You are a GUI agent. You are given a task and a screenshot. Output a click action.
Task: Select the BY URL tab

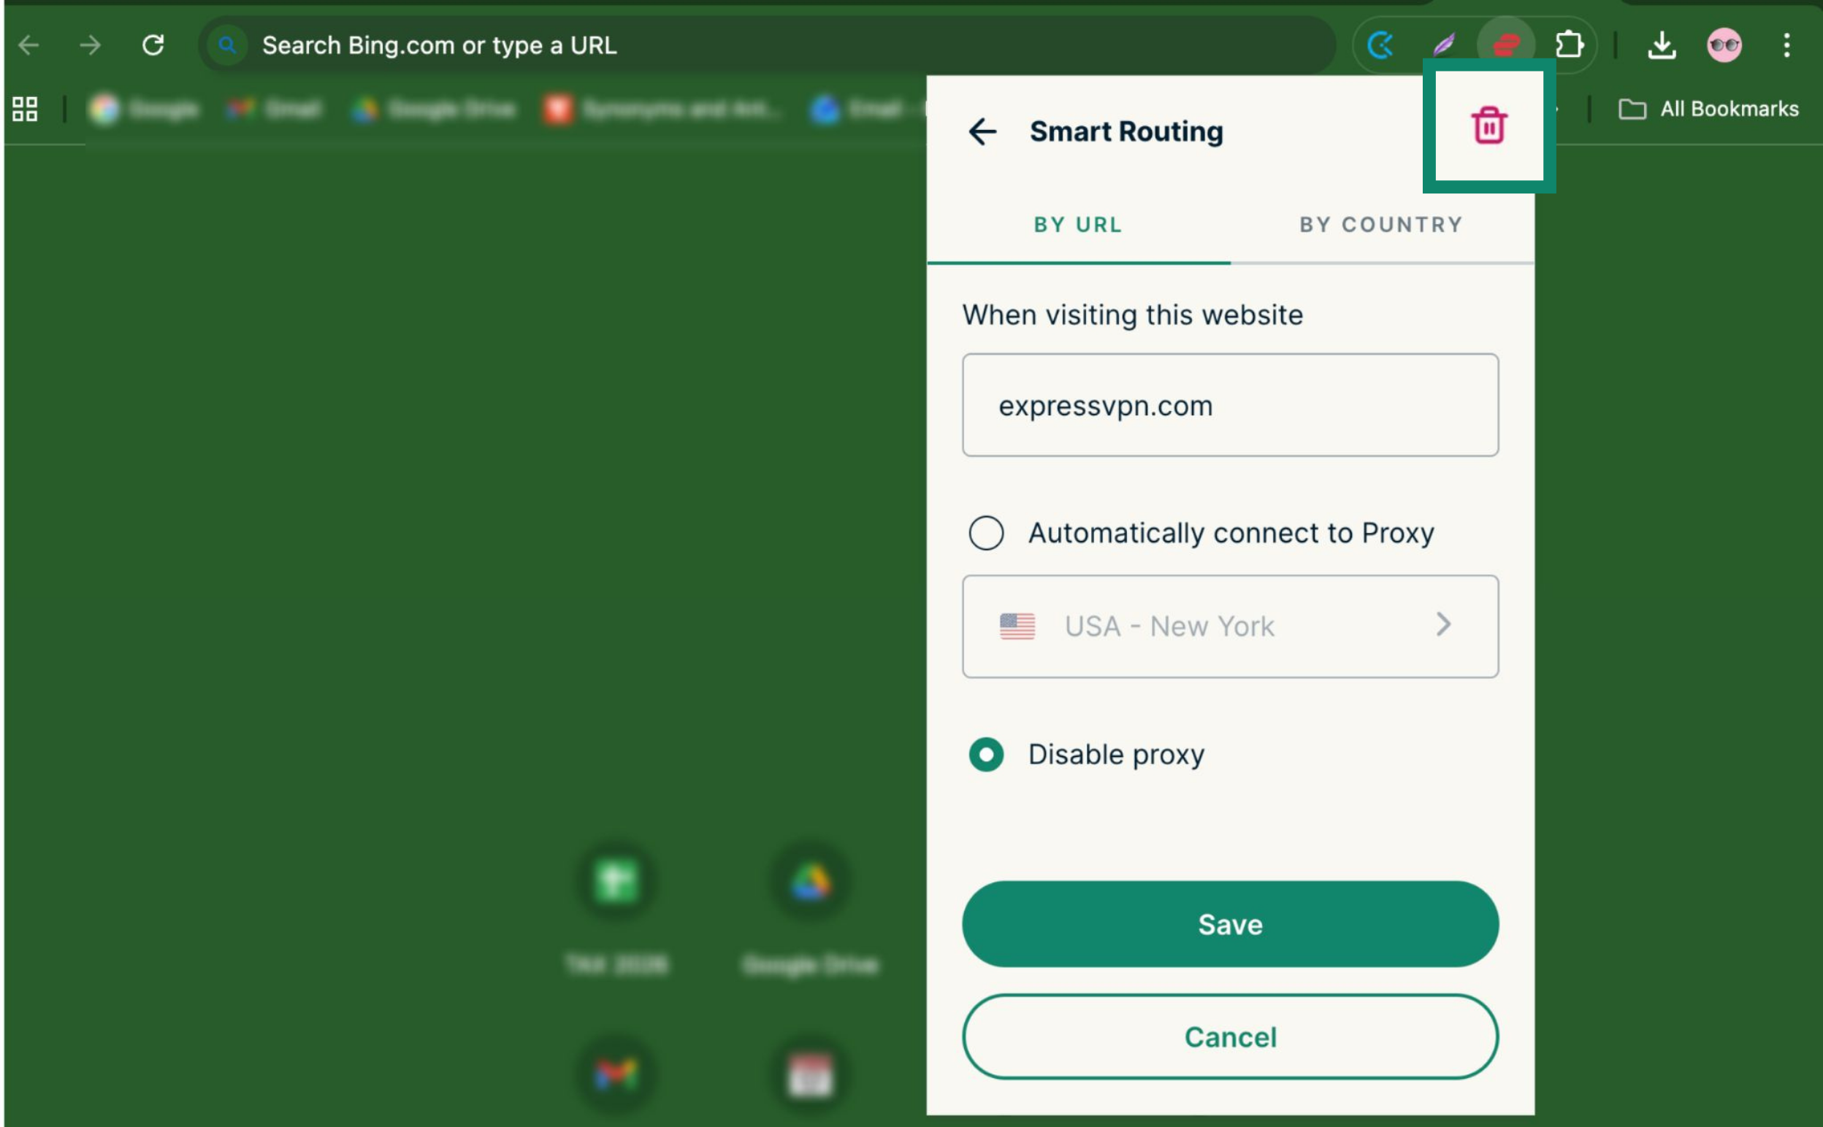1077,224
